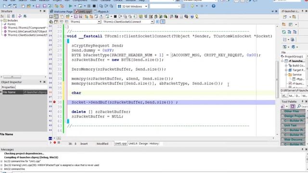Click run-without-debugging icon on main toolbar

[x=80, y=6]
